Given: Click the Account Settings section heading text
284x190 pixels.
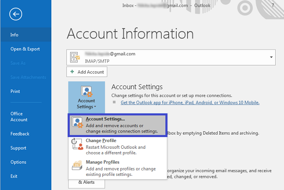Looking at the screenshot, I should tap(137, 87).
